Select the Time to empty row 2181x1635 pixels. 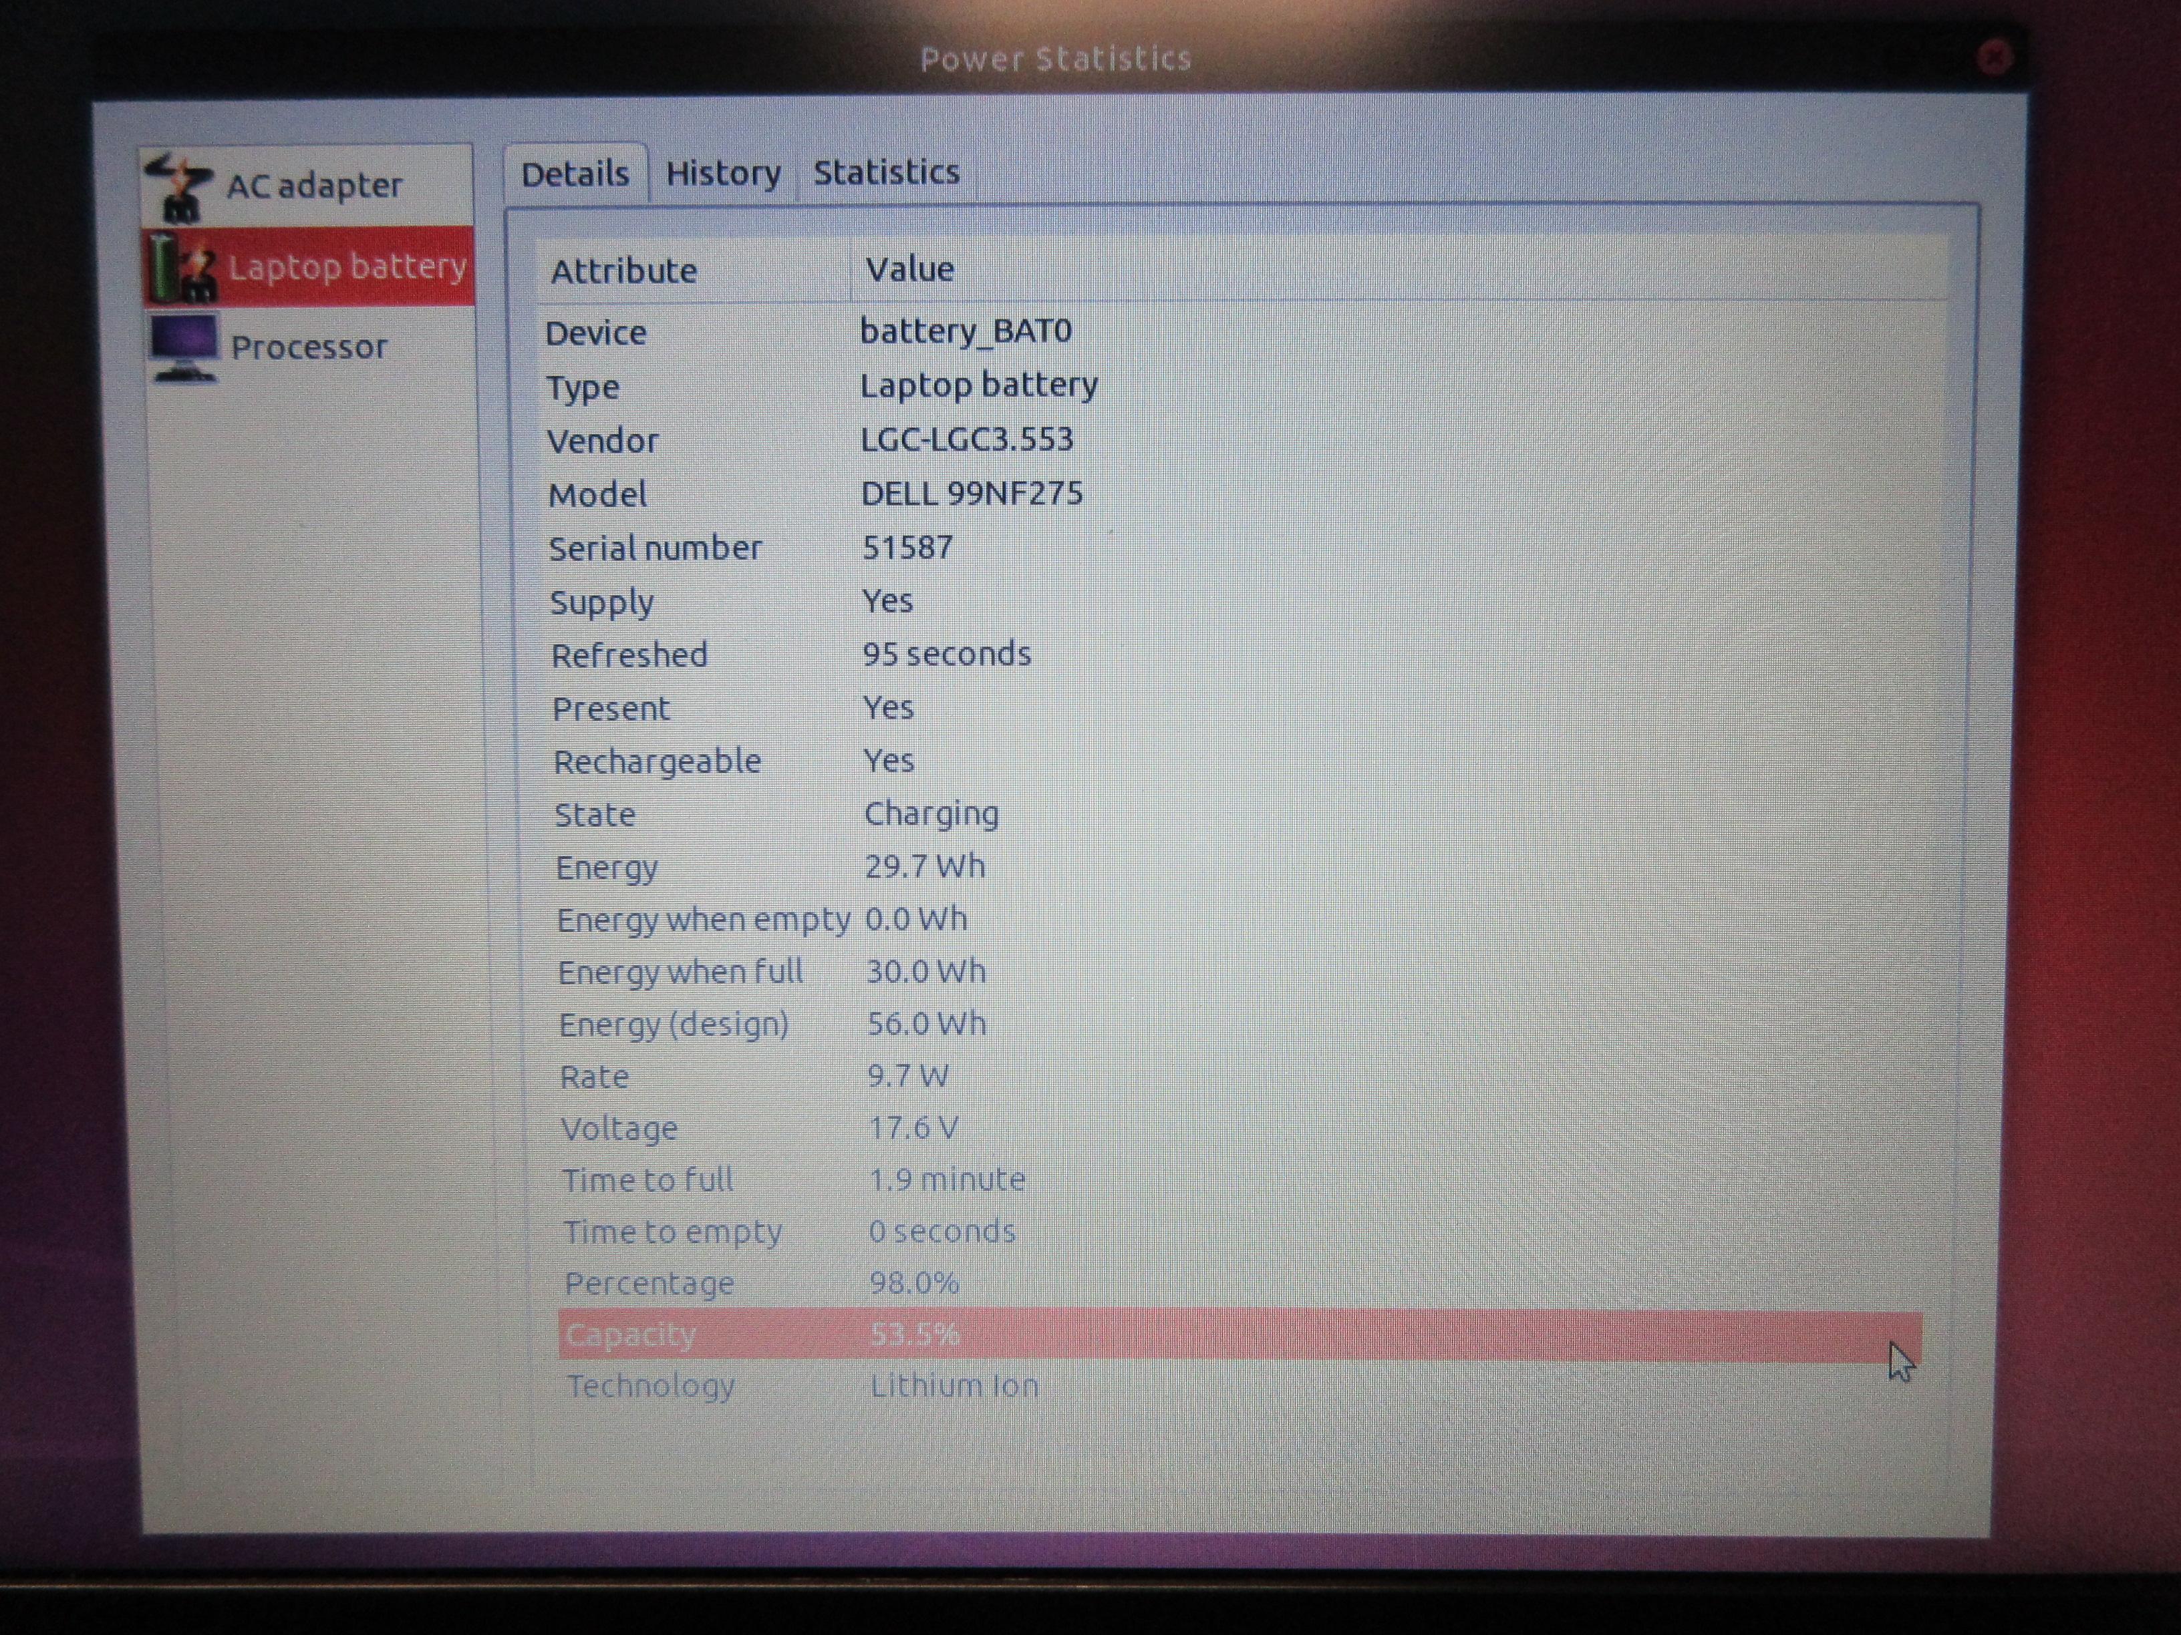point(1242,1232)
